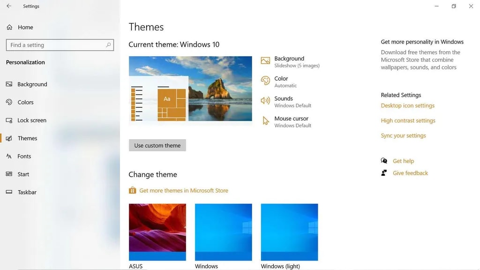The image size is (480, 270).
Task: Apply the ASUS theme thumbnail
Action: tap(157, 232)
